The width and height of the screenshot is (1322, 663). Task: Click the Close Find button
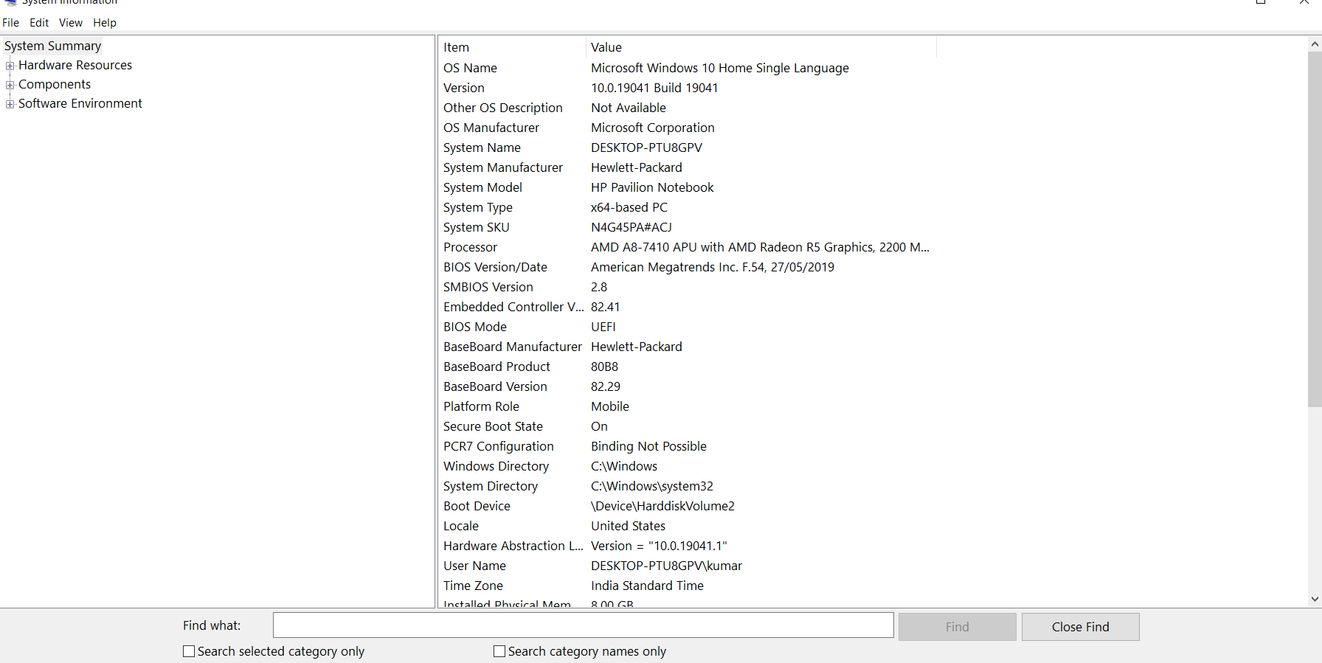pos(1081,627)
